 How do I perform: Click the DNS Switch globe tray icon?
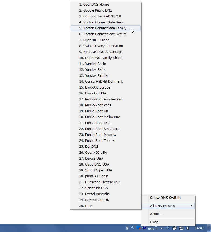pos(168,228)
